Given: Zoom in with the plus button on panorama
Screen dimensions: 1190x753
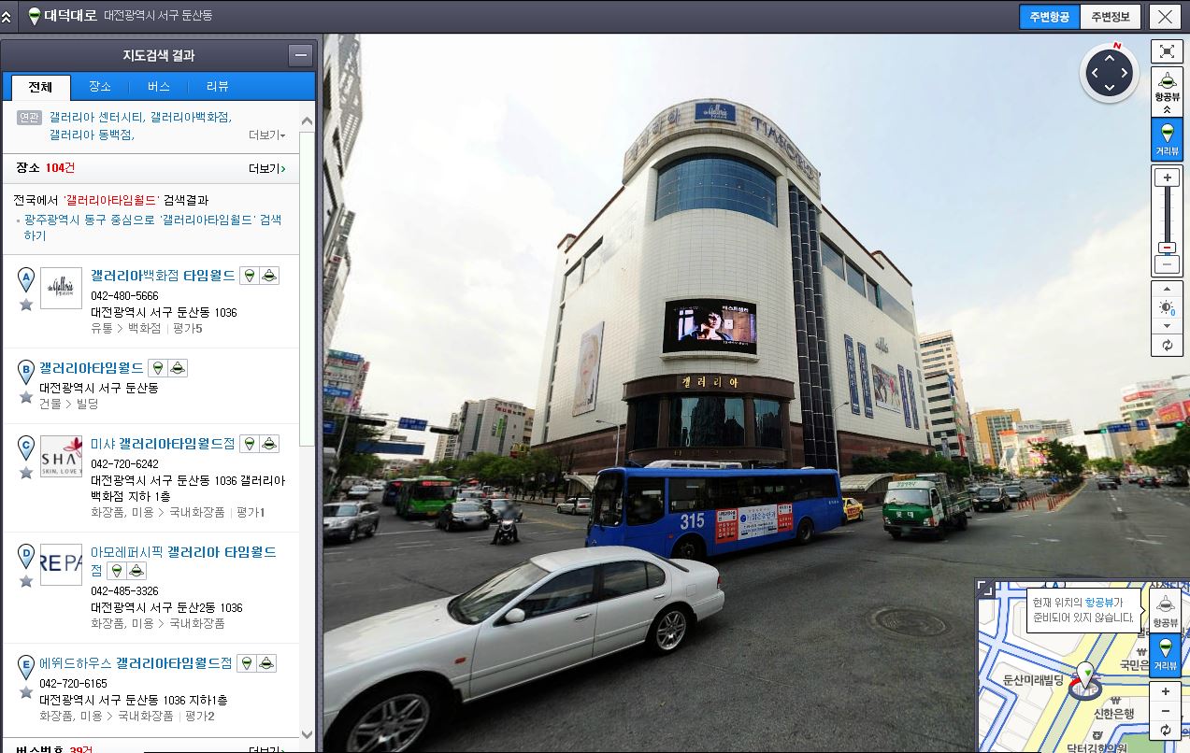Looking at the screenshot, I should point(1167,178).
